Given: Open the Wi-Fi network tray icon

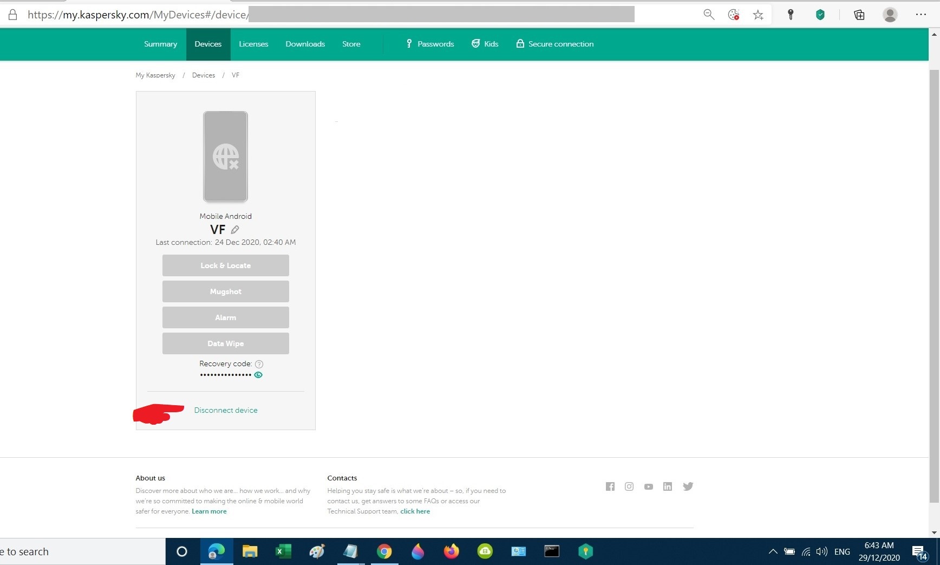Looking at the screenshot, I should click(806, 551).
